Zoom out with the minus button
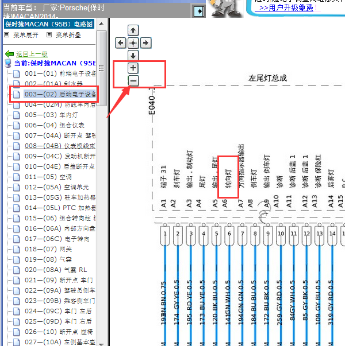This screenshot has width=345, height=346. coord(133,81)
